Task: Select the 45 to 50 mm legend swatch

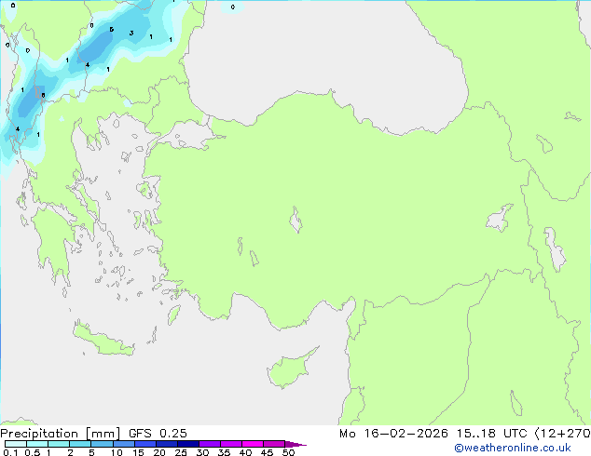Action: coord(274,444)
